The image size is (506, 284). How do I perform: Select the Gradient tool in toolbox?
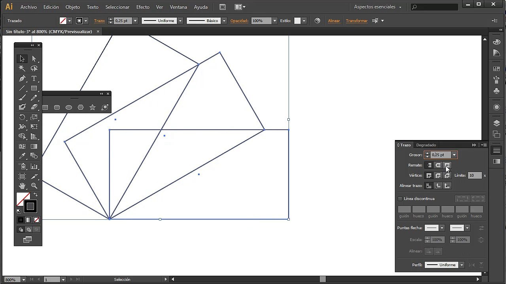pyautogui.click(x=34, y=146)
